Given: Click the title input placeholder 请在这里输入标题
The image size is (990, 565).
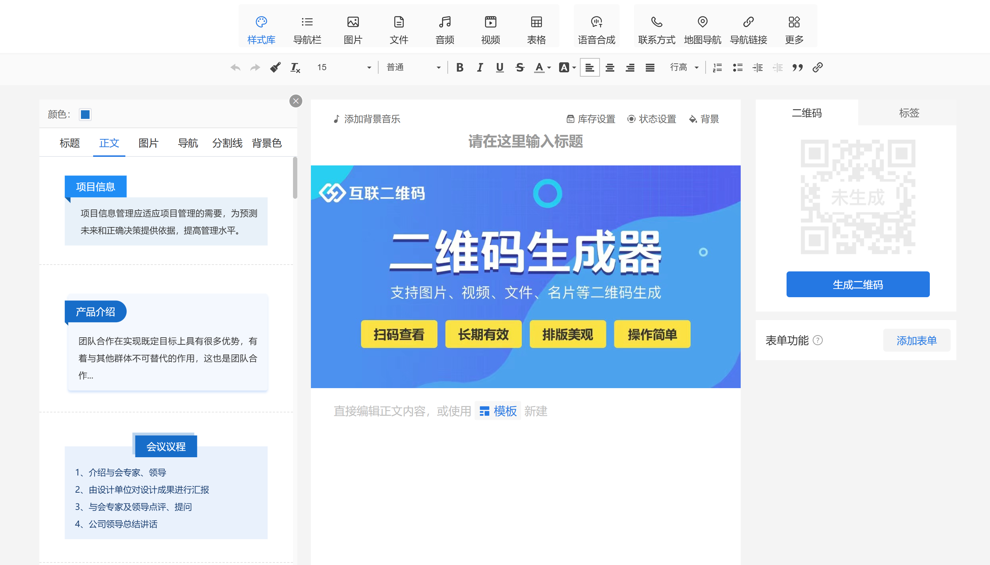Looking at the screenshot, I should pyautogui.click(x=525, y=141).
